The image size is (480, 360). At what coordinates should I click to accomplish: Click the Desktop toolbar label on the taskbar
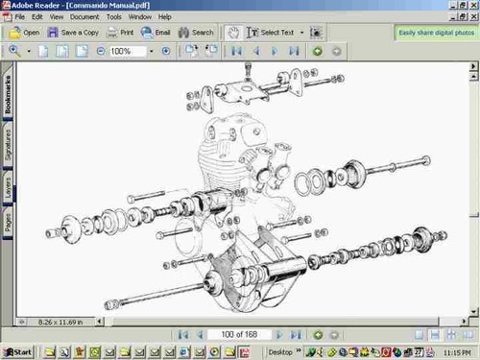[x=280, y=352]
